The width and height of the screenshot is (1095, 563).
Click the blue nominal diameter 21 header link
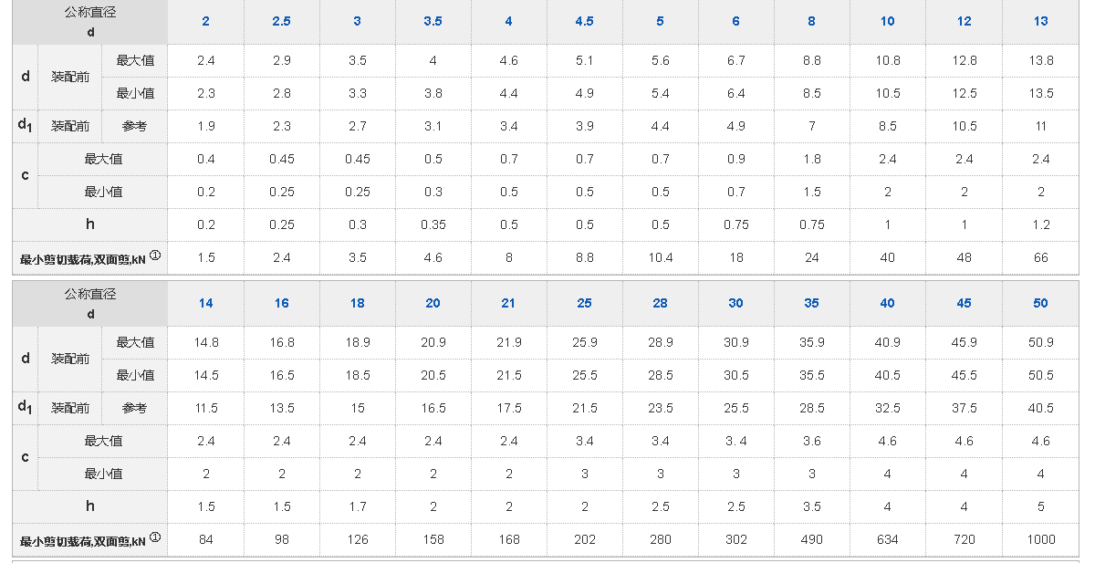tap(508, 303)
